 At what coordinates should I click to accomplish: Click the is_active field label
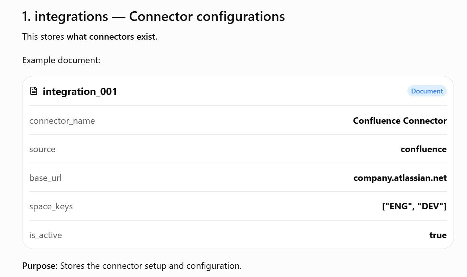click(x=46, y=235)
